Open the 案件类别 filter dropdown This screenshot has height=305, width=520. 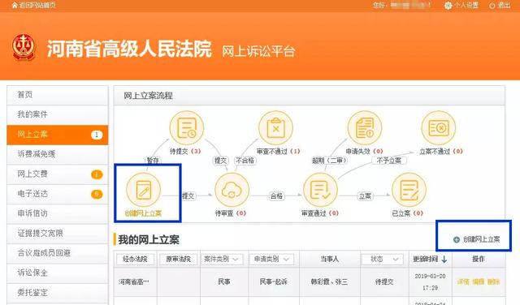point(222,259)
